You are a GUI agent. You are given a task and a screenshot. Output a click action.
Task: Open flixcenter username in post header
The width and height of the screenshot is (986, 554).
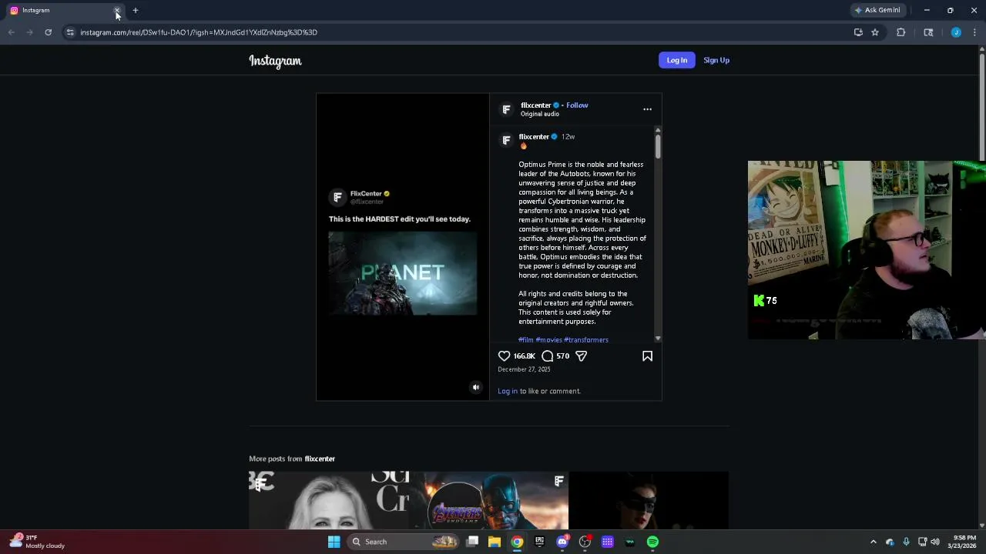point(535,105)
